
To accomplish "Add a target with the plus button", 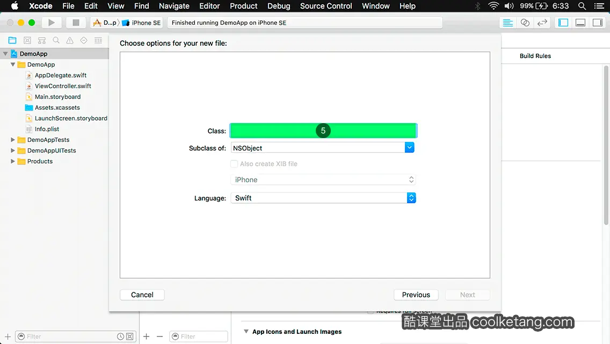I will [x=146, y=336].
